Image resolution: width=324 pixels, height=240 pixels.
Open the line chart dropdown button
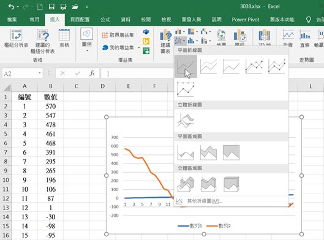tap(180, 40)
